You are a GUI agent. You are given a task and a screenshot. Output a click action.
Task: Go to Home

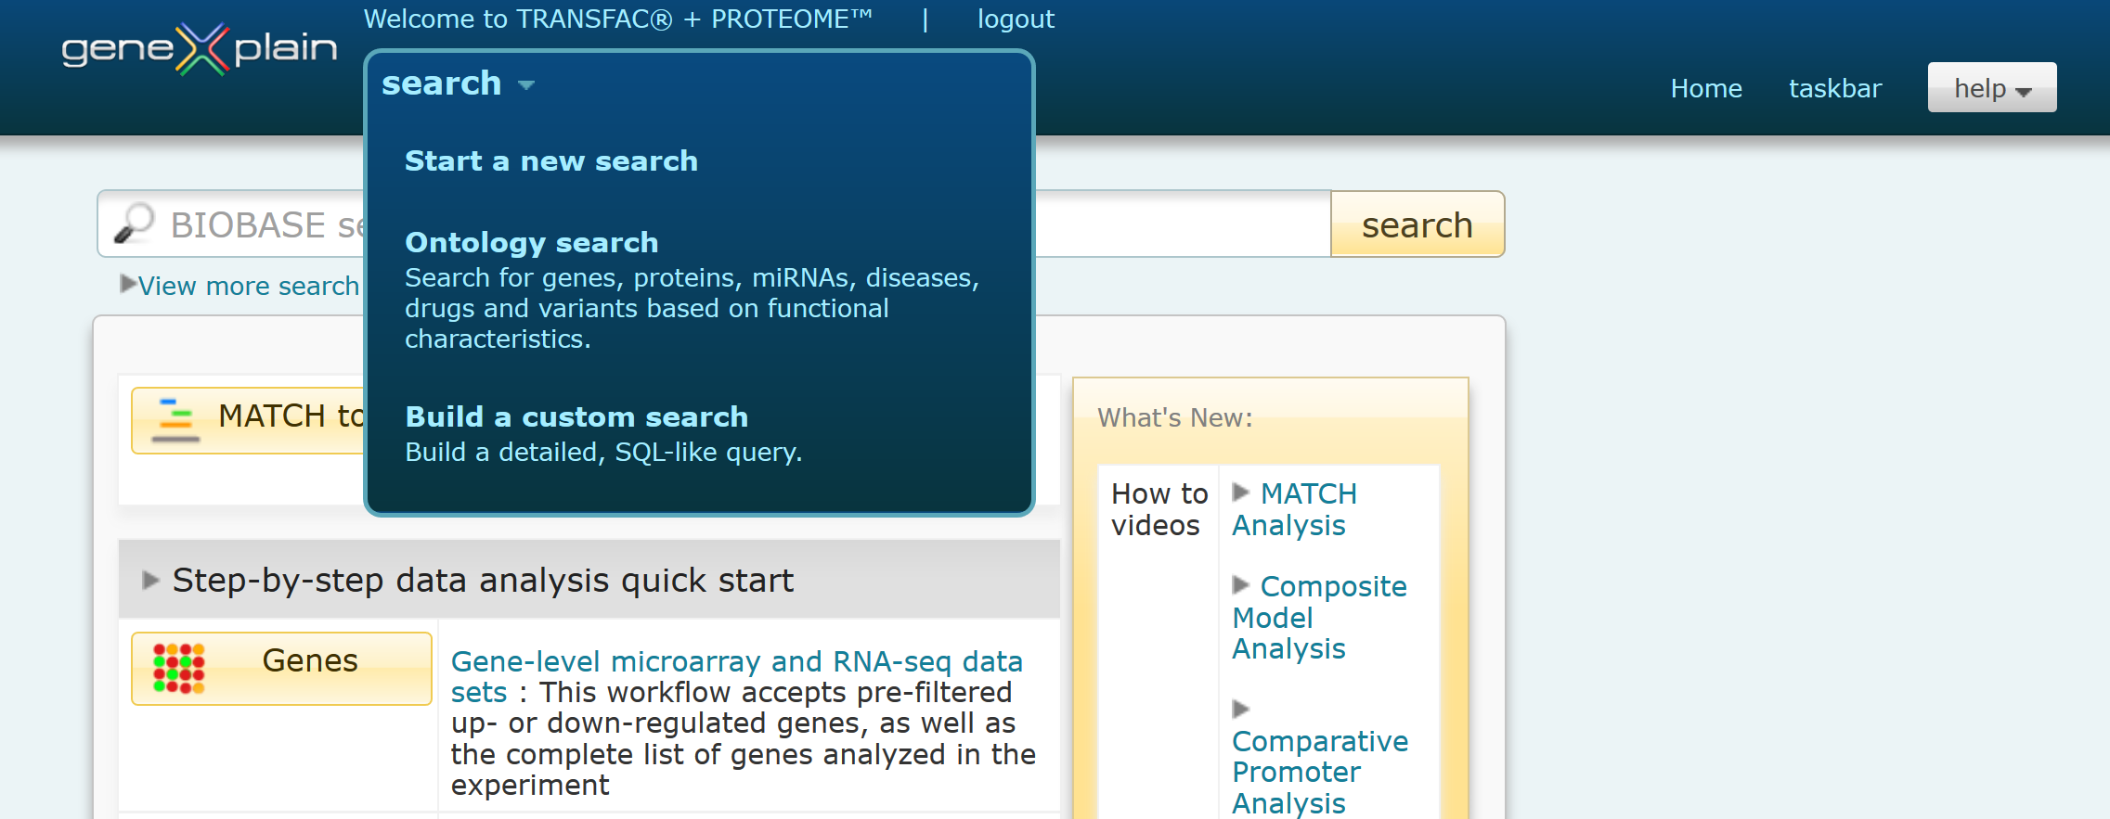(1706, 88)
